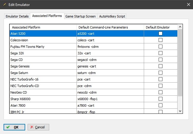
Task: Click the 'saturn -cdrm' parameters cell
Action: 110,73
